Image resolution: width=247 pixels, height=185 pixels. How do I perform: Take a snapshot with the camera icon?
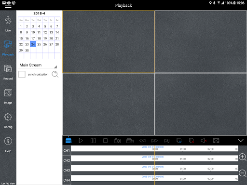coord(118,141)
